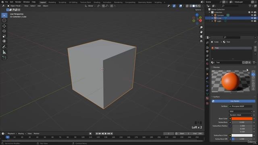Toggle show gizmo button
The width and height of the screenshot is (258, 145).
[174, 6]
